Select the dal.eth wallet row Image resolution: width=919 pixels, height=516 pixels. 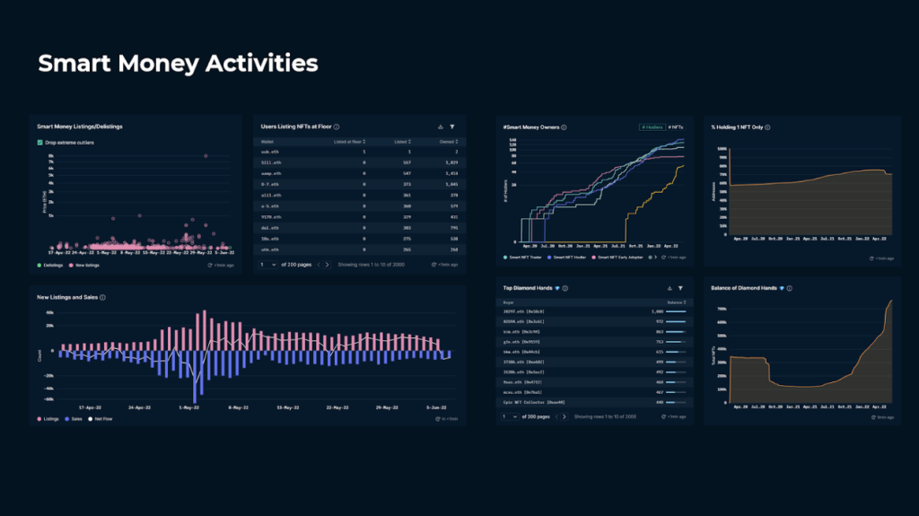[x=359, y=228]
